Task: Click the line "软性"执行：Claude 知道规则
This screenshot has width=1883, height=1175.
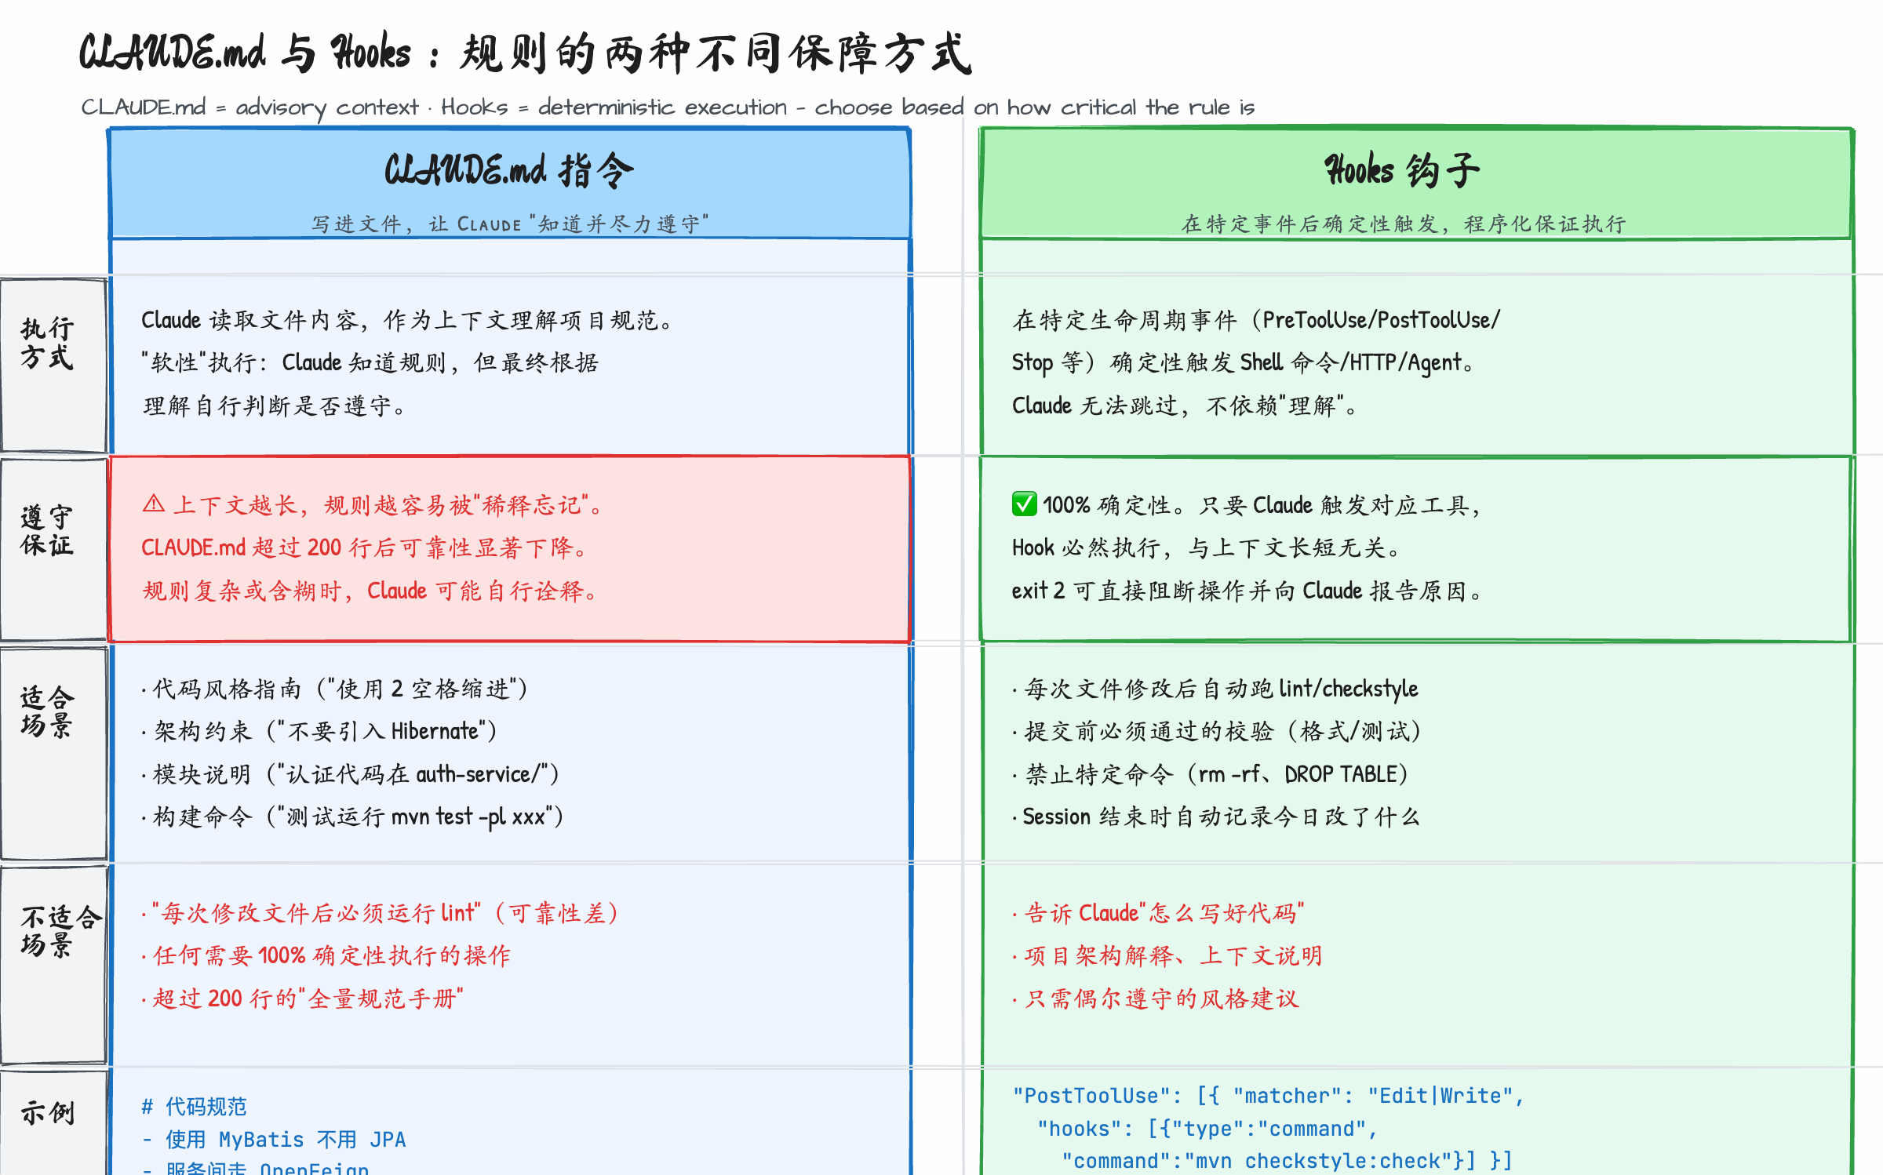Action: (x=370, y=362)
